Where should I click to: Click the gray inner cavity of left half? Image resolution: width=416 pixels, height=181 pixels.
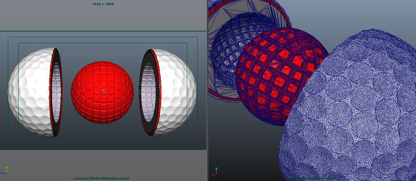pyautogui.click(x=56, y=93)
